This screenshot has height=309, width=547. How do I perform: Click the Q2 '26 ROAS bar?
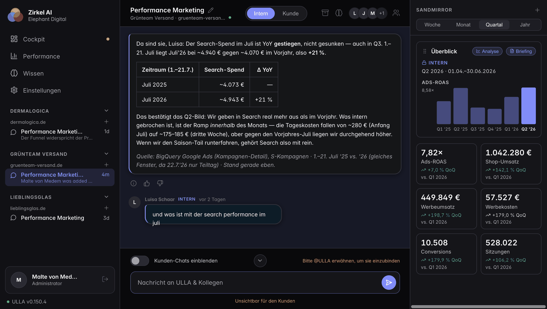click(529, 106)
